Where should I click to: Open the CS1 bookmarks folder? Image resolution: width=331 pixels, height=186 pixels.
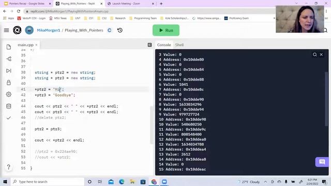[88, 19]
